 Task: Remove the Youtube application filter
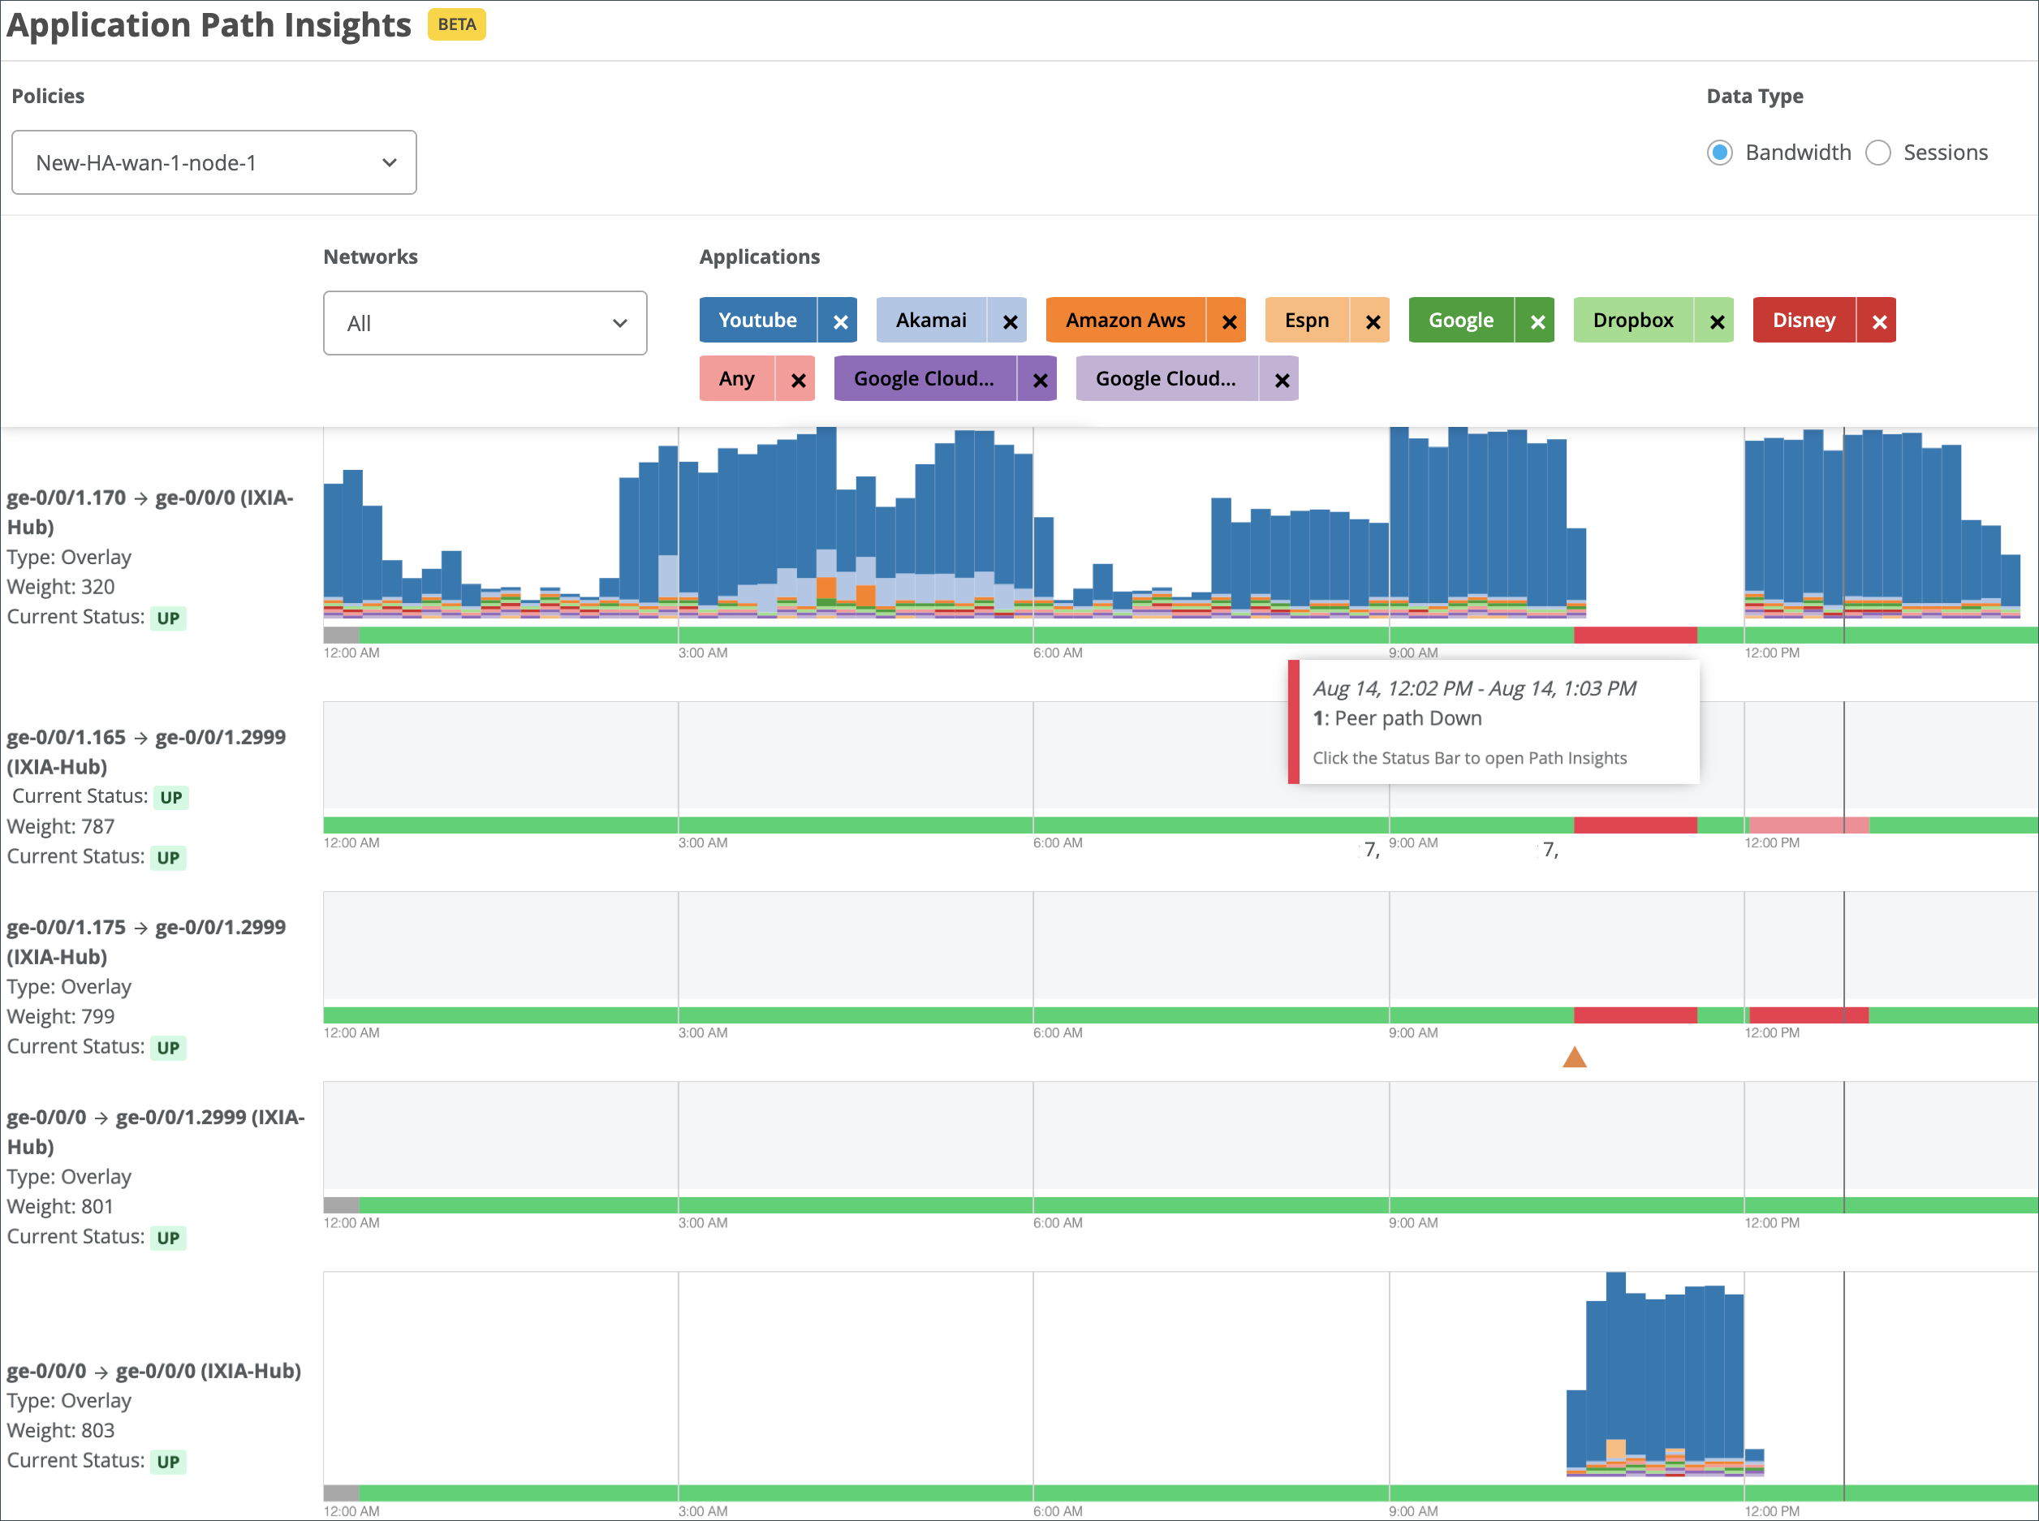pyautogui.click(x=839, y=321)
